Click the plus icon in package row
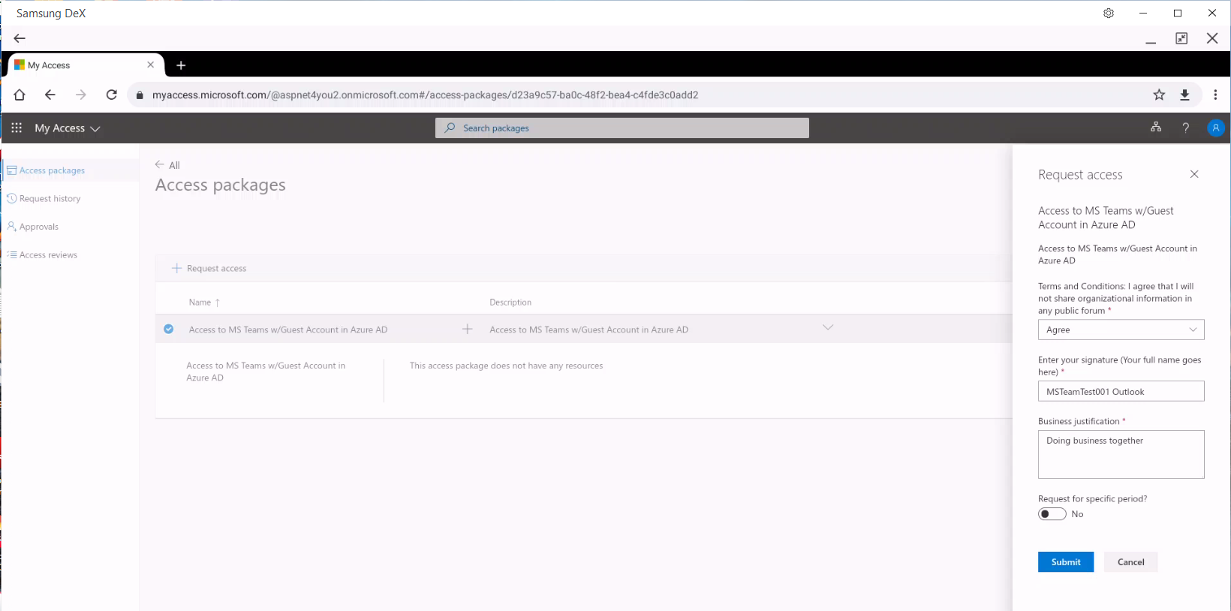 point(467,329)
